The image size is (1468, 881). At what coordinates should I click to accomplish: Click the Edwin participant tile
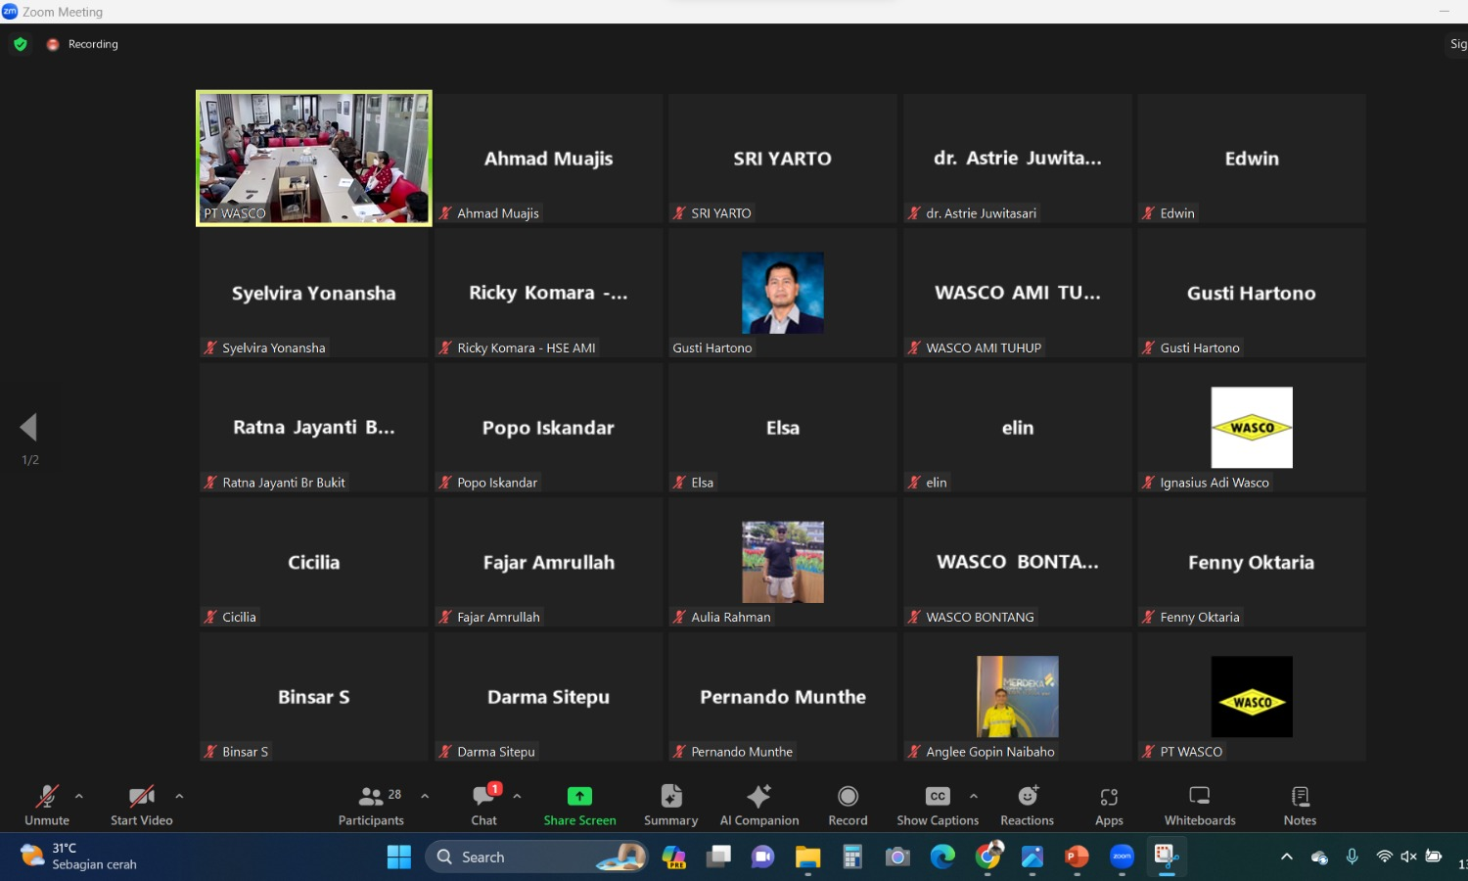[x=1252, y=159]
